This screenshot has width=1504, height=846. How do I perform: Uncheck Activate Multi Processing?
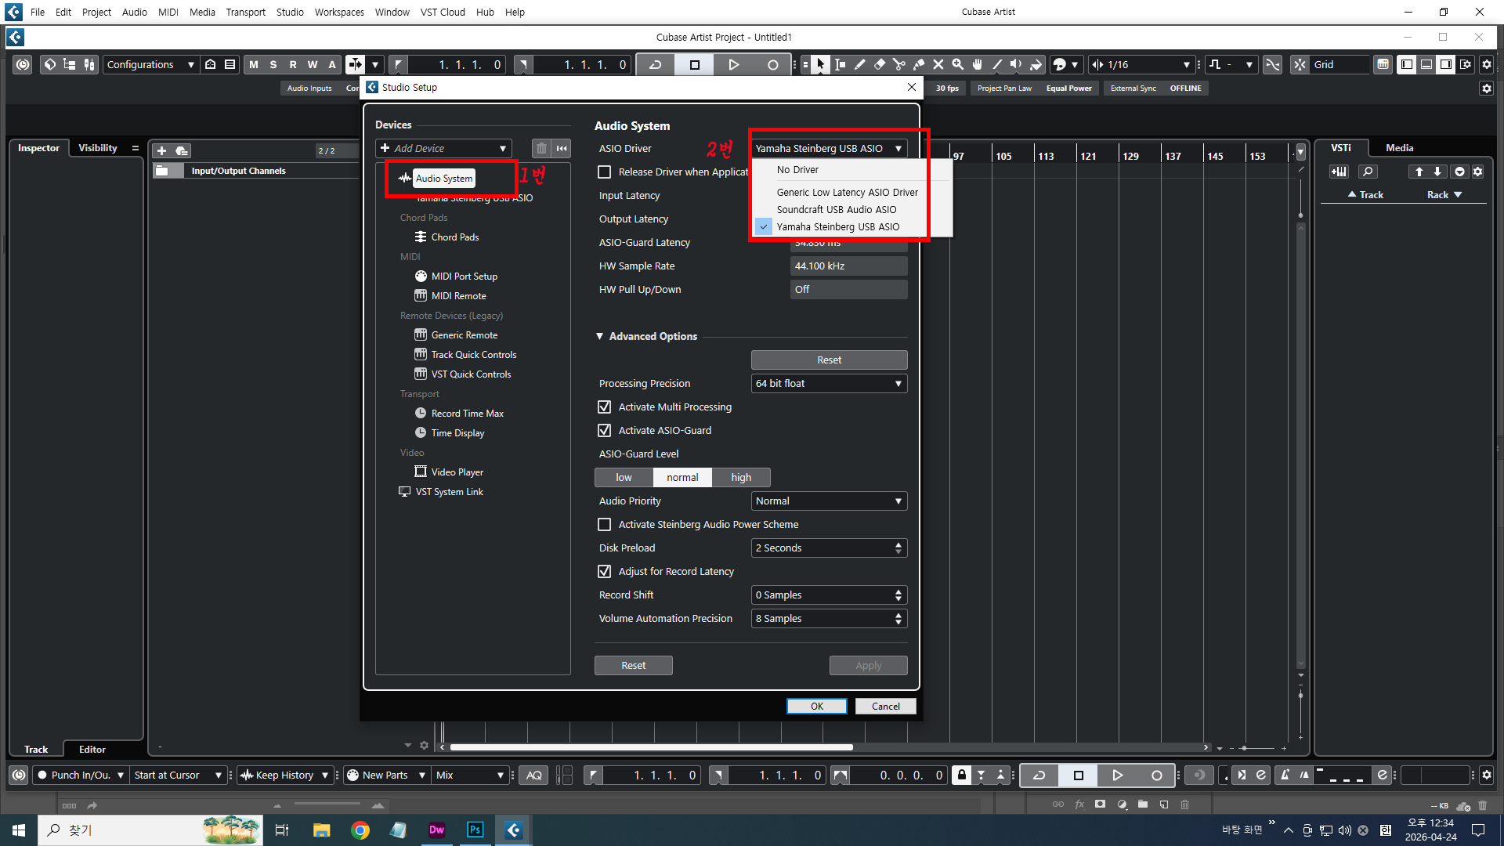pyautogui.click(x=604, y=407)
